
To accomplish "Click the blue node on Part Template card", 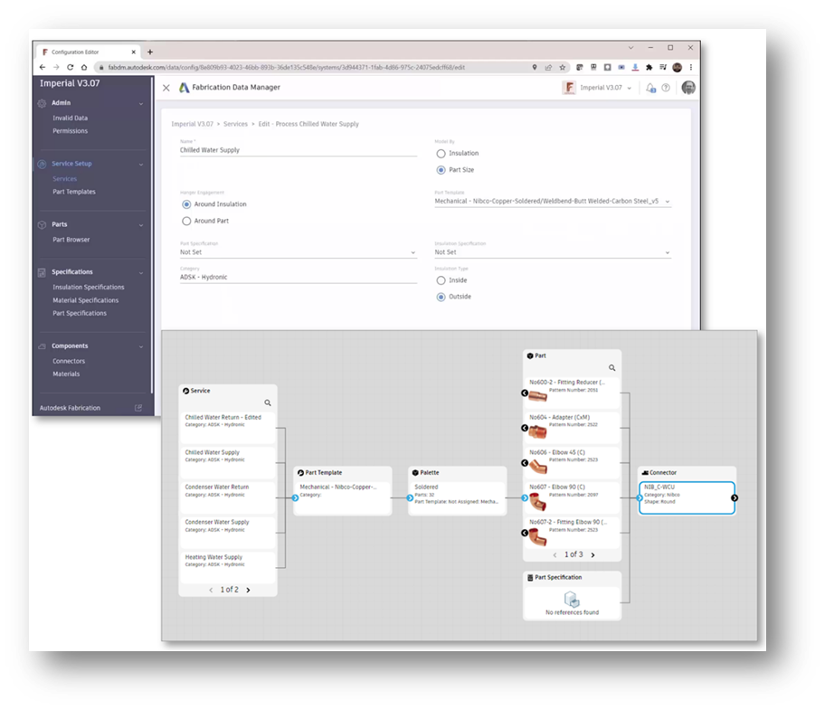I will coord(295,498).
